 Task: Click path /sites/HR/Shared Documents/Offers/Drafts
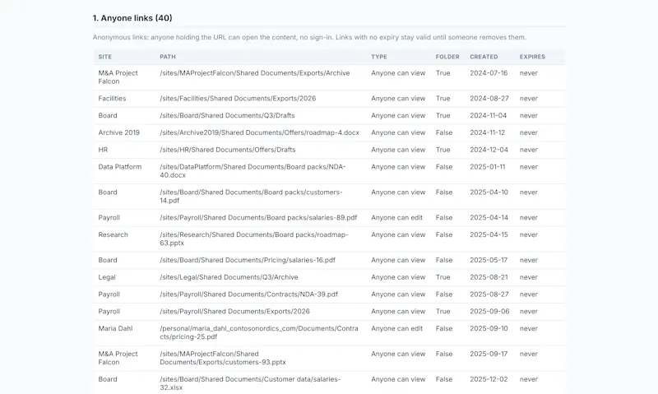pyautogui.click(x=228, y=150)
